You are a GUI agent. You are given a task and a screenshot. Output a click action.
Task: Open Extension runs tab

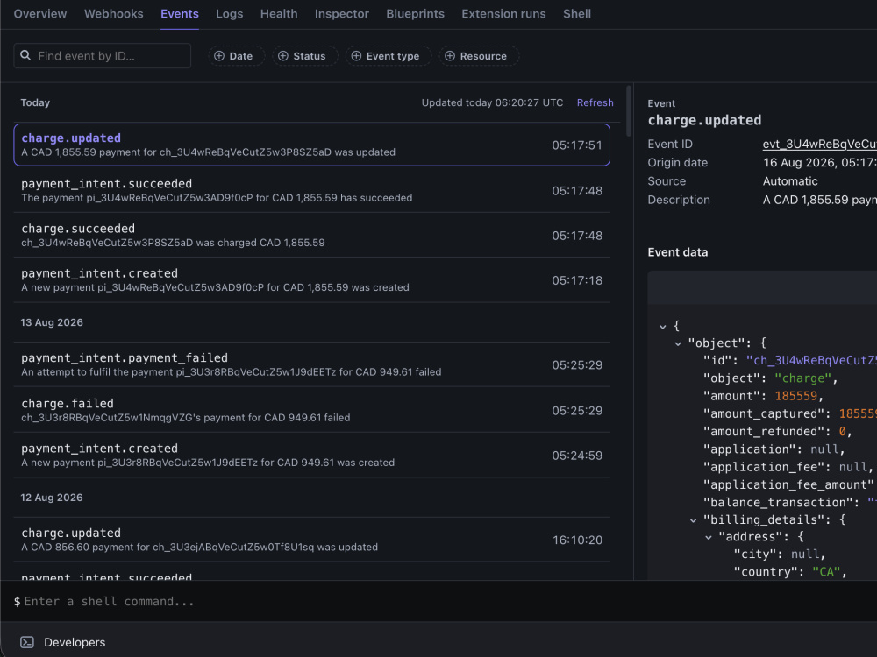(503, 14)
